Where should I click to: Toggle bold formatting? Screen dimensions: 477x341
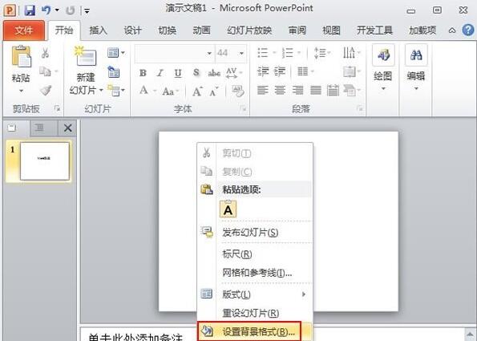click(143, 73)
